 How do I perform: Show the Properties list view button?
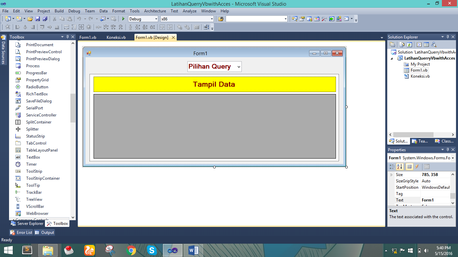click(x=409, y=166)
